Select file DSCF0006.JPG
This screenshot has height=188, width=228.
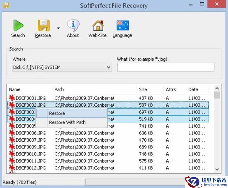(x=31, y=133)
